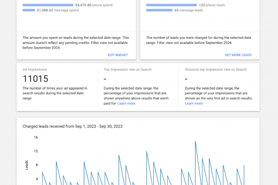Click the $4,475.80 phone spend label

(x=85, y=5)
